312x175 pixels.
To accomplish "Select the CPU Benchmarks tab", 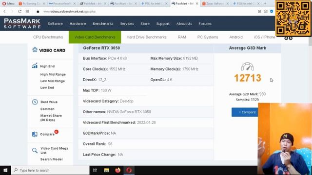I will pyautogui.click(x=48, y=37).
